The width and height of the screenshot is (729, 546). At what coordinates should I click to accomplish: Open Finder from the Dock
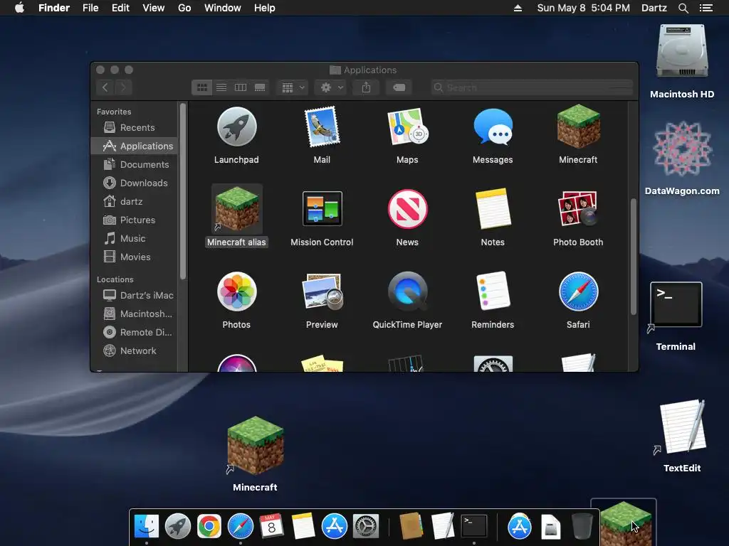pyautogui.click(x=147, y=526)
